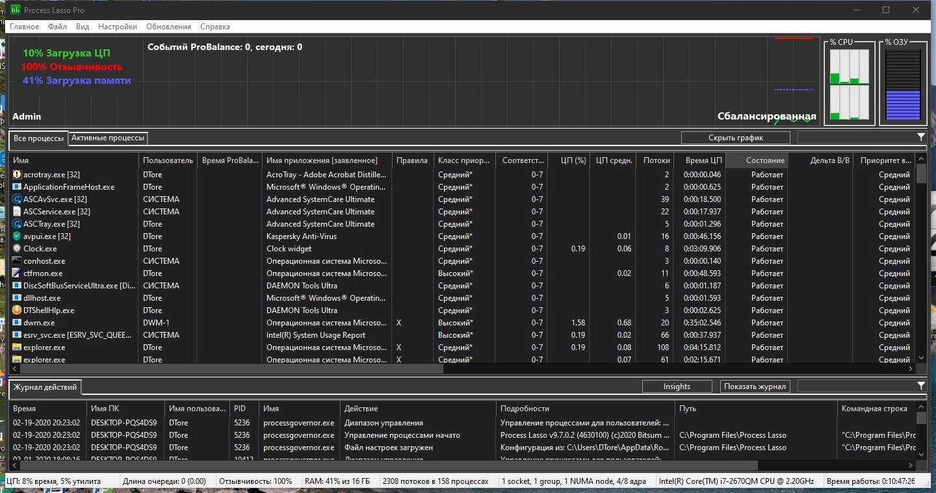The width and height of the screenshot is (936, 493).
Task: Click the DWM-1 user cell
Action: (x=156, y=323)
